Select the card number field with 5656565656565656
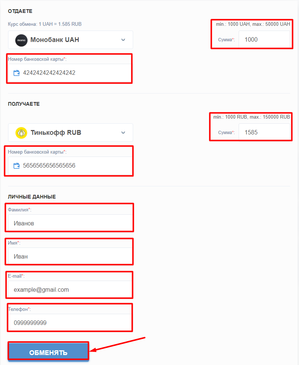The image size is (299, 365). [x=70, y=165]
